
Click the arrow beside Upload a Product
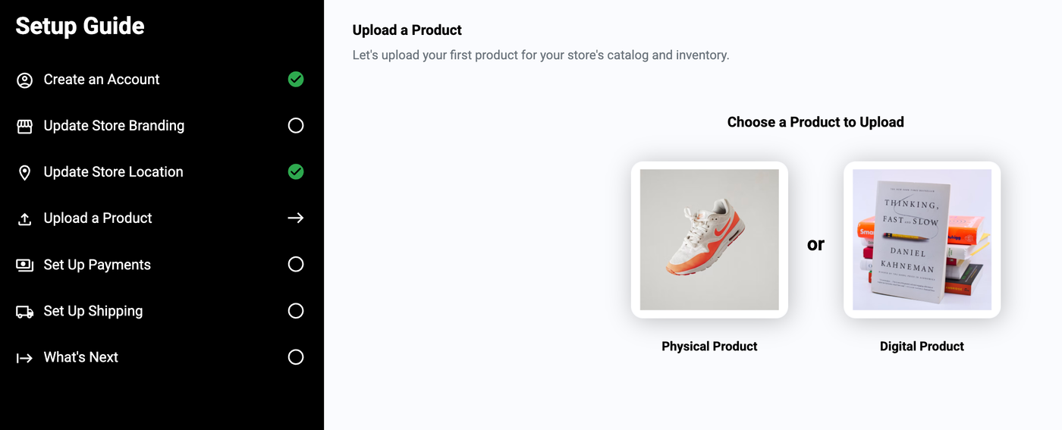296,218
